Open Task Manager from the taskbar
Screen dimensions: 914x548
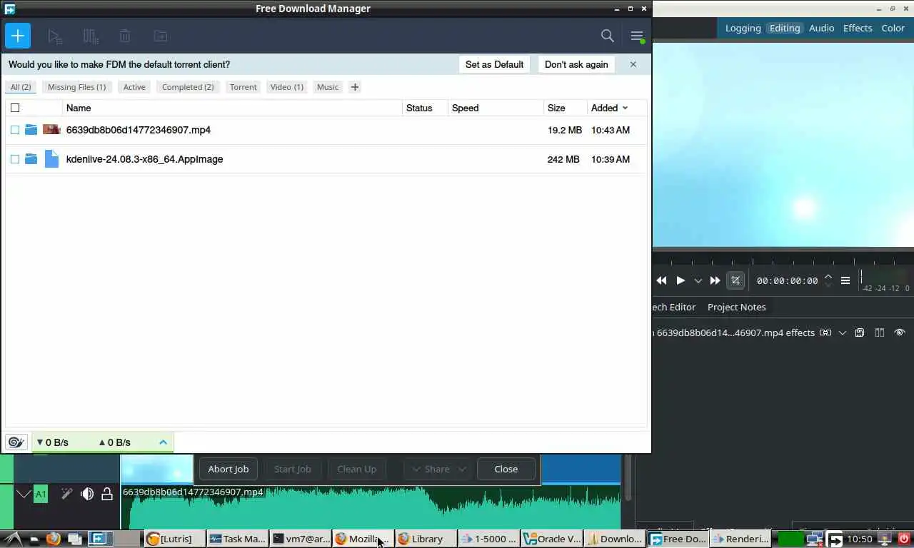(x=237, y=539)
